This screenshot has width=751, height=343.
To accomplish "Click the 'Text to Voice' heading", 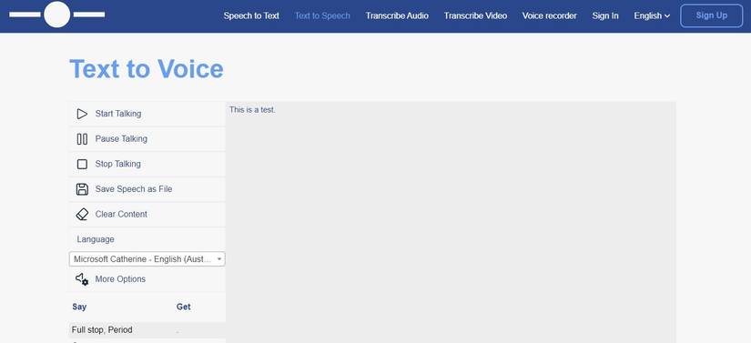I will click(x=147, y=69).
